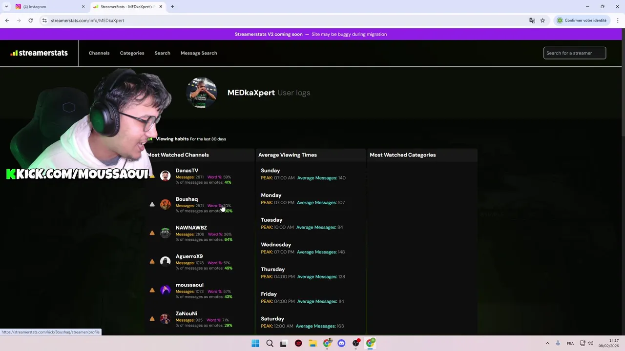625x351 pixels.
Task: Open NAWNAWBZ channel link
Action: tap(191, 228)
